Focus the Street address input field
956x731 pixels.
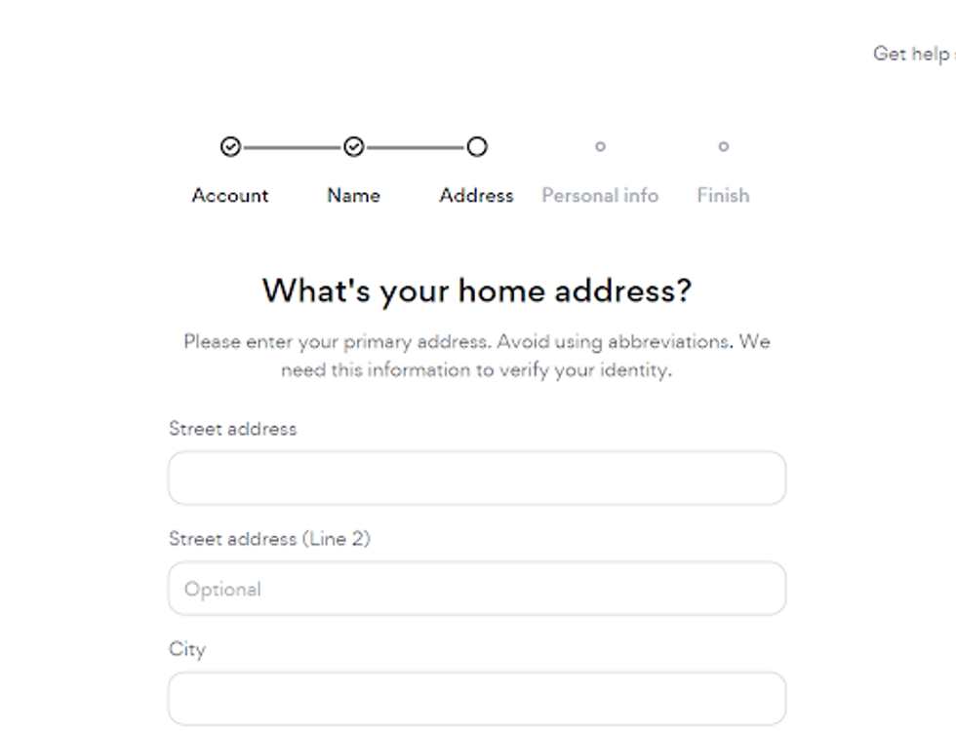(x=476, y=478)
